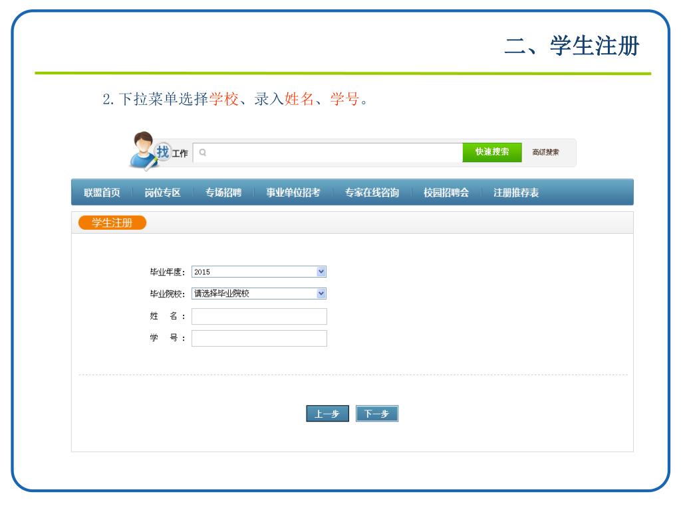Select the orange 学生注册 tab
Screen dimensions: 681x510
(112, 223)
